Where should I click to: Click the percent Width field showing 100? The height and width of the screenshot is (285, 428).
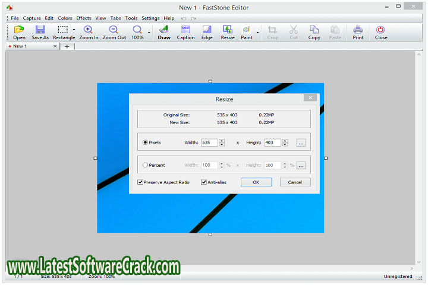pos(209,165)
